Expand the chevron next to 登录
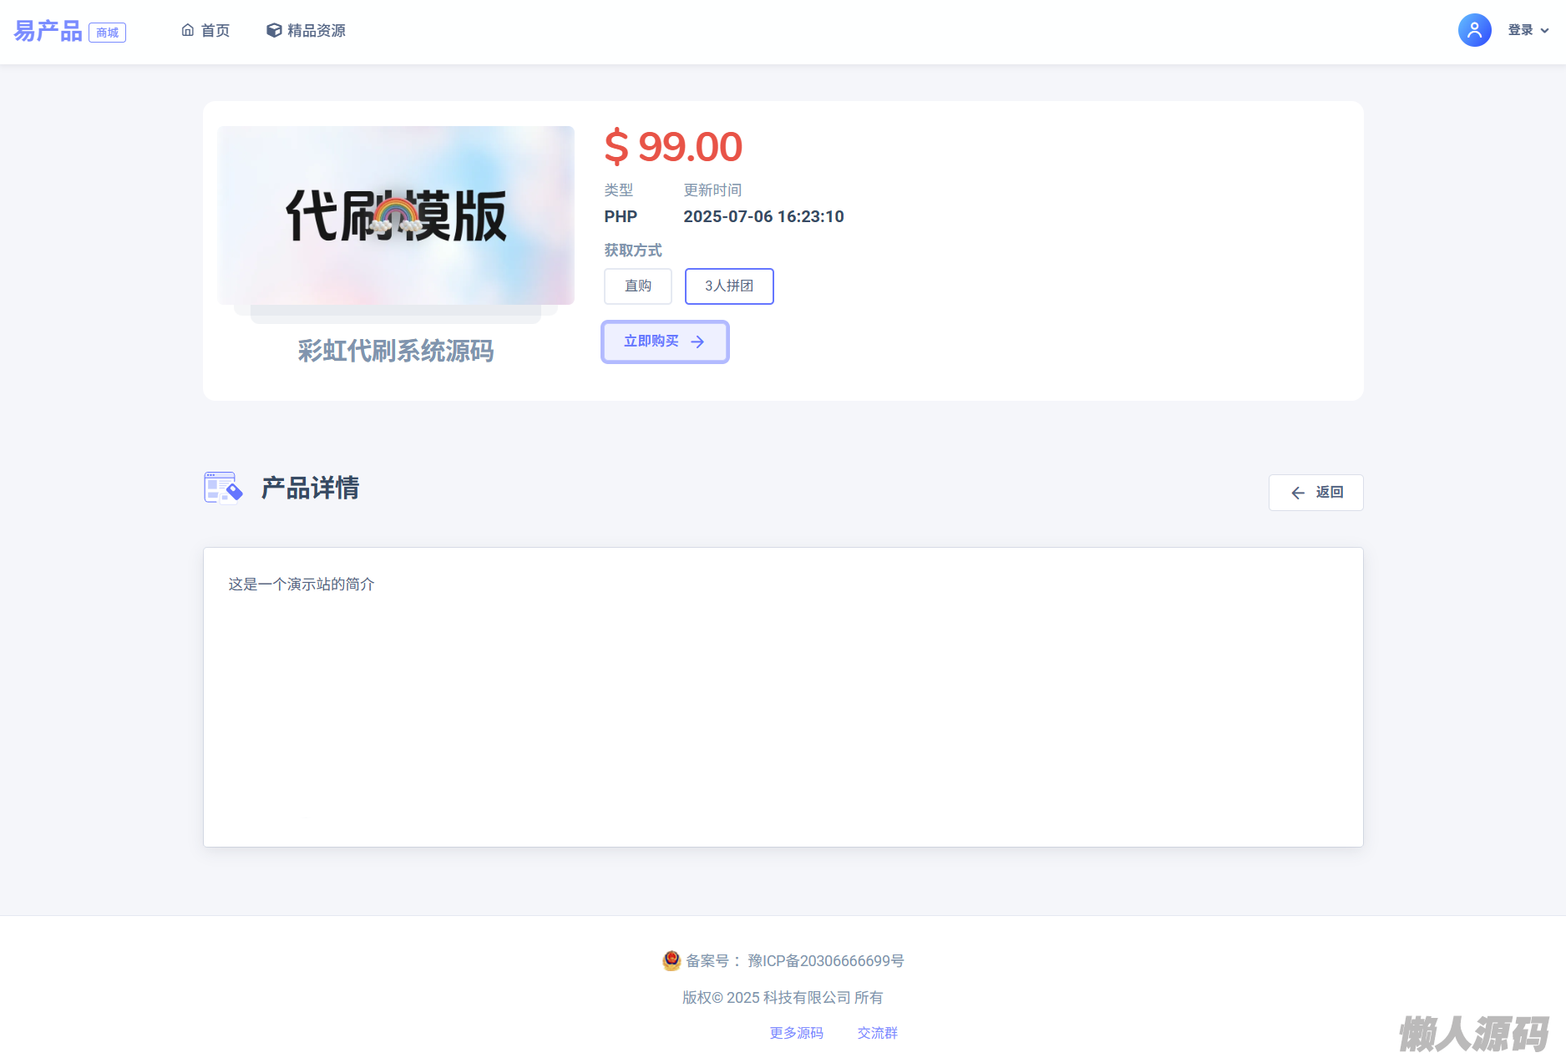 pyautogui.click(x=1544, y=31)
